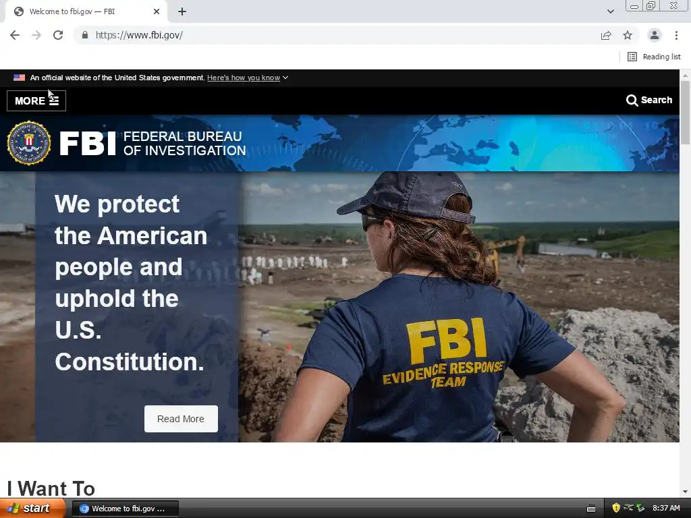Screen dimensions: 691x518
Task: View site info via the lock icon
Action: (85, 35)
